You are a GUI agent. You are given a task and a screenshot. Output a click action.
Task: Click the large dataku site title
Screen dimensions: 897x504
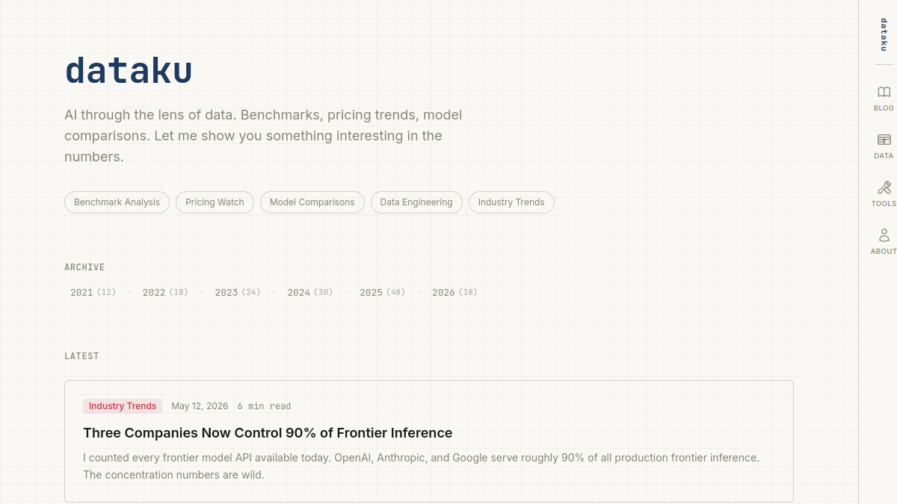click(129, 71)
